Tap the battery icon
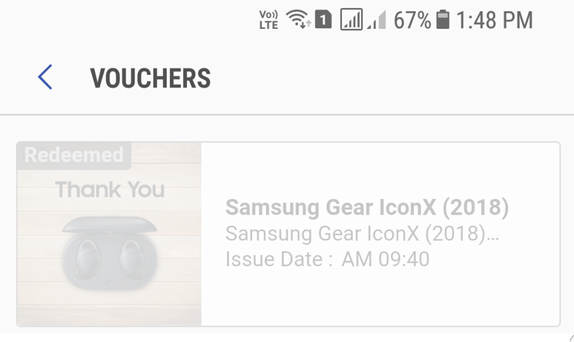Screen dimensions: 574x342 click(x=443, y=19)
